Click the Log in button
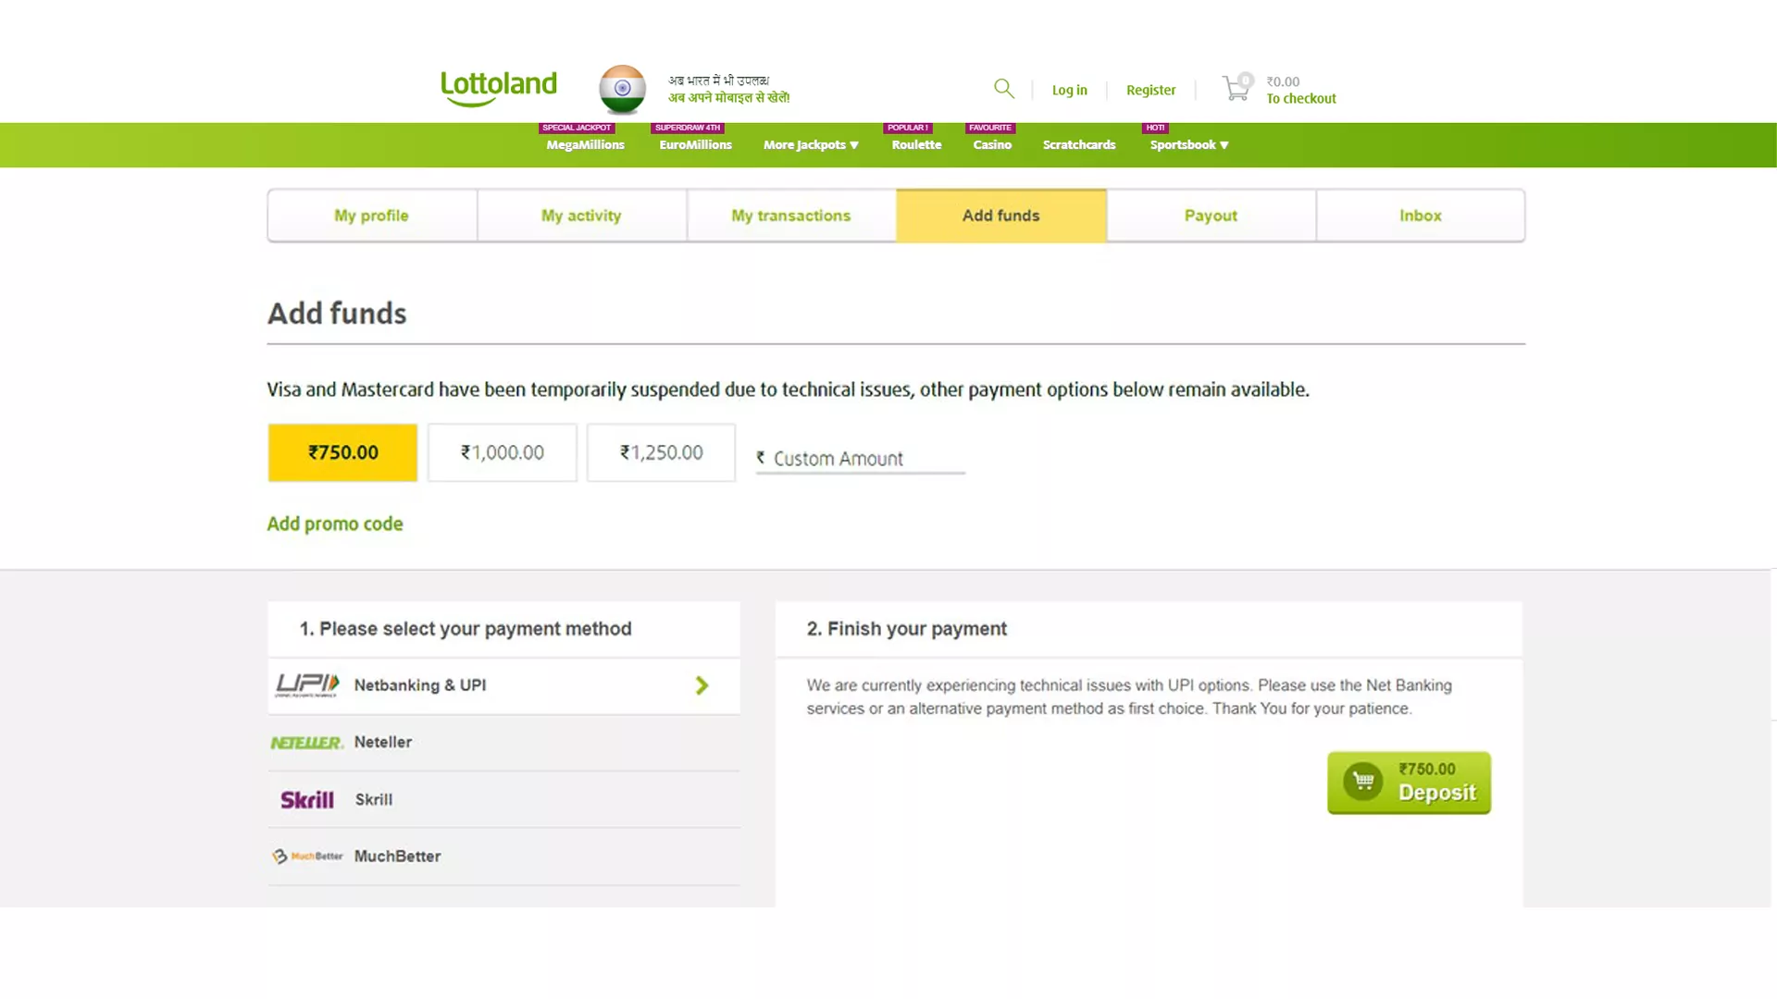Viewport: 1777px width, 999px height. 1069,89
